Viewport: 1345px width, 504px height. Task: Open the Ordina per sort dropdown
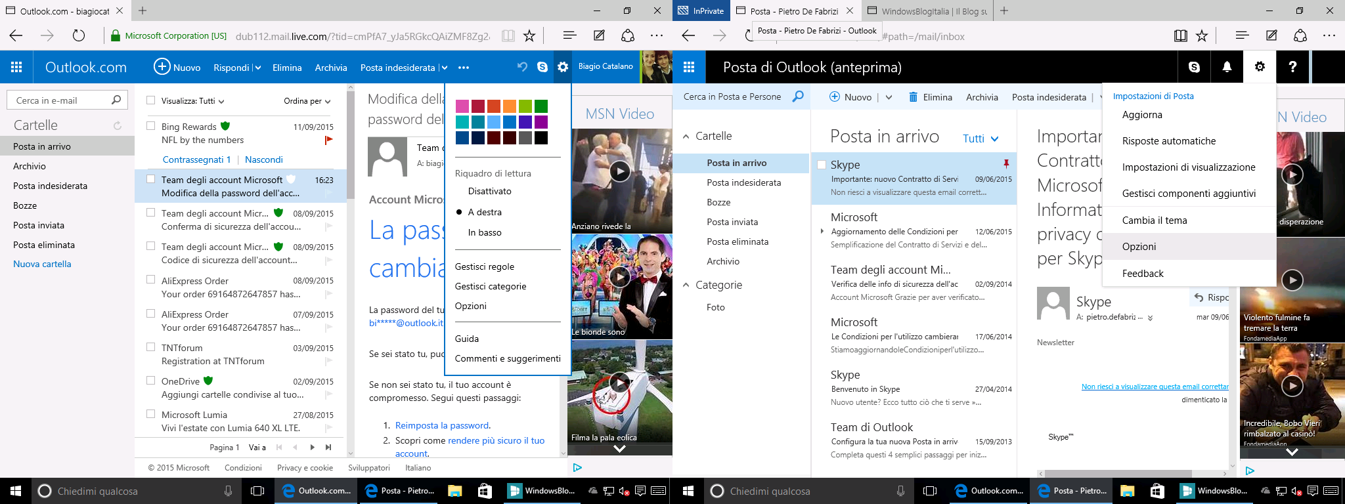[x=327, y=102]
